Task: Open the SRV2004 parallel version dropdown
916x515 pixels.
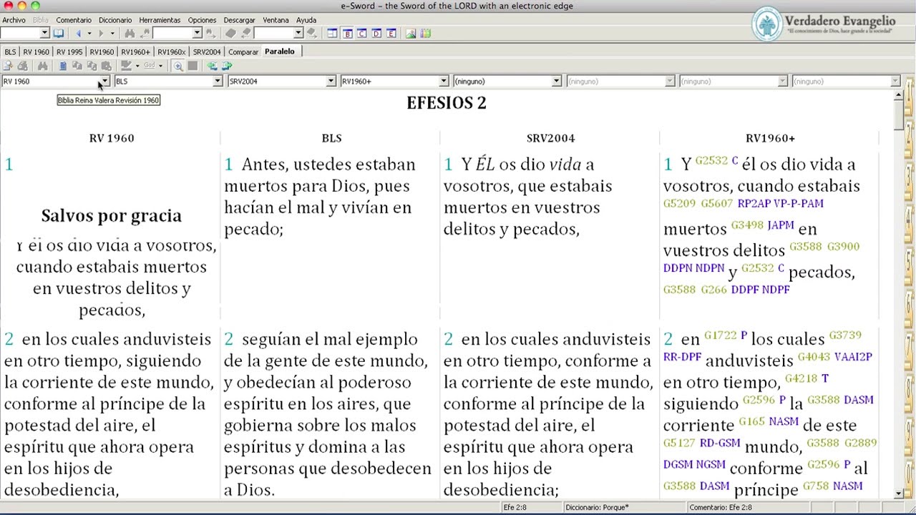Action: point(331,82)
